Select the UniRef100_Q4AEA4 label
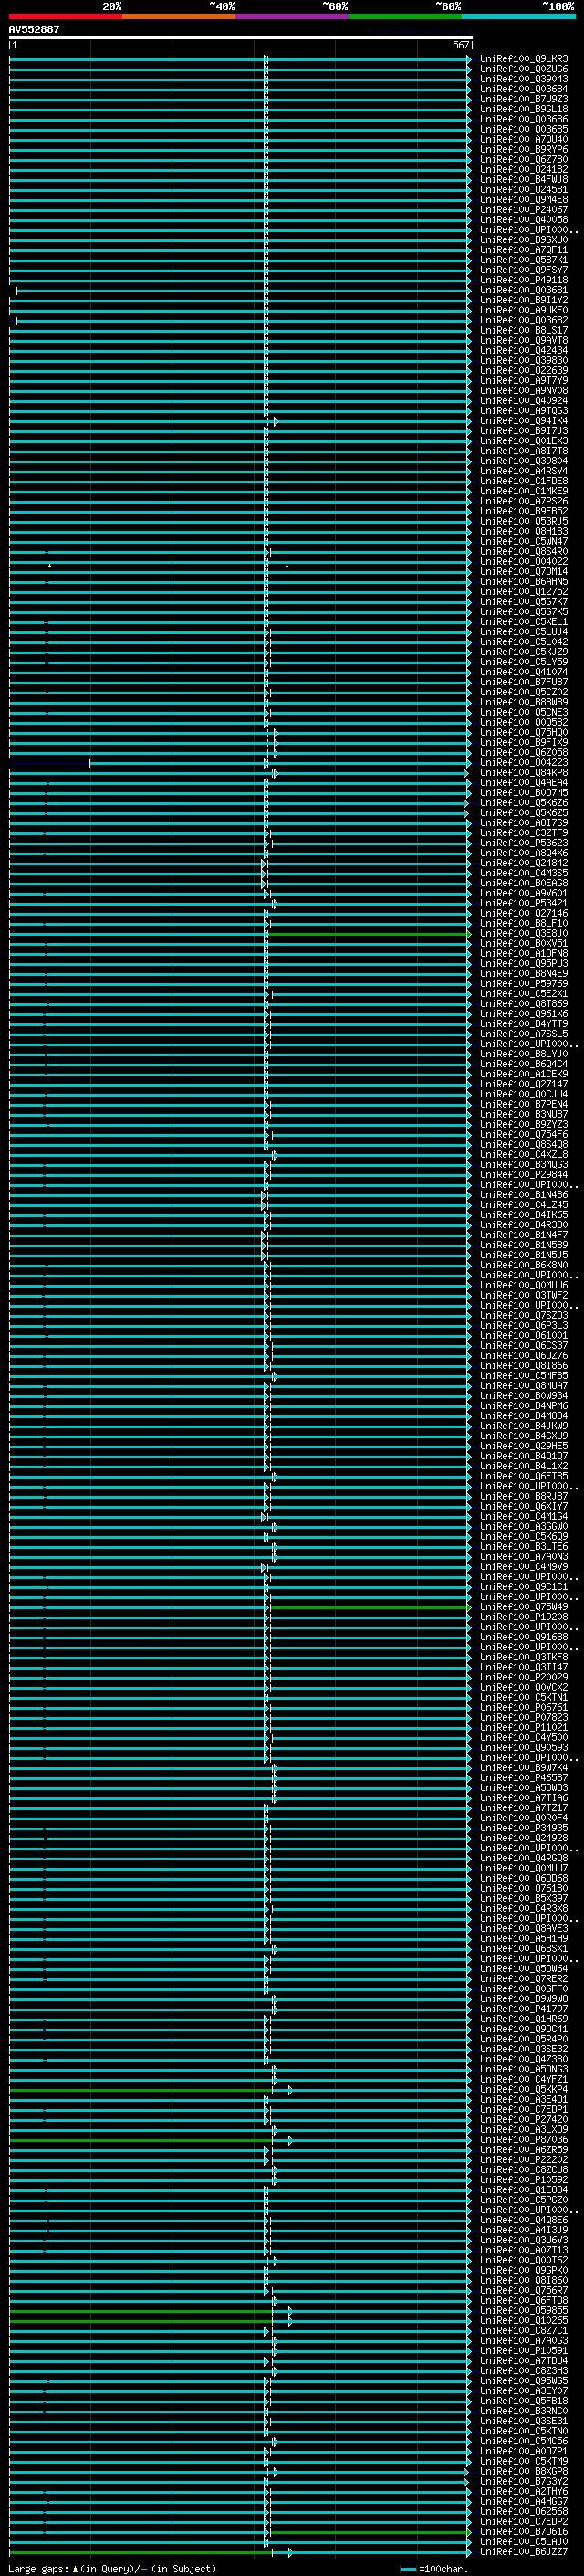 pyautogui.click(x=524, y=782)
